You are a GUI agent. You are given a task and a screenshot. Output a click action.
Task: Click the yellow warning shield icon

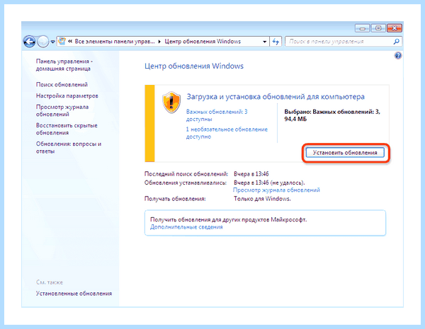[171, 102]
